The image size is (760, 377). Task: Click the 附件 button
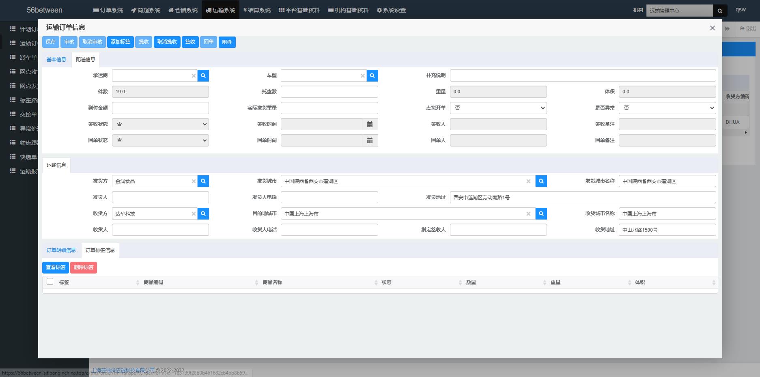pyautogui.click(x=227, y=42)
